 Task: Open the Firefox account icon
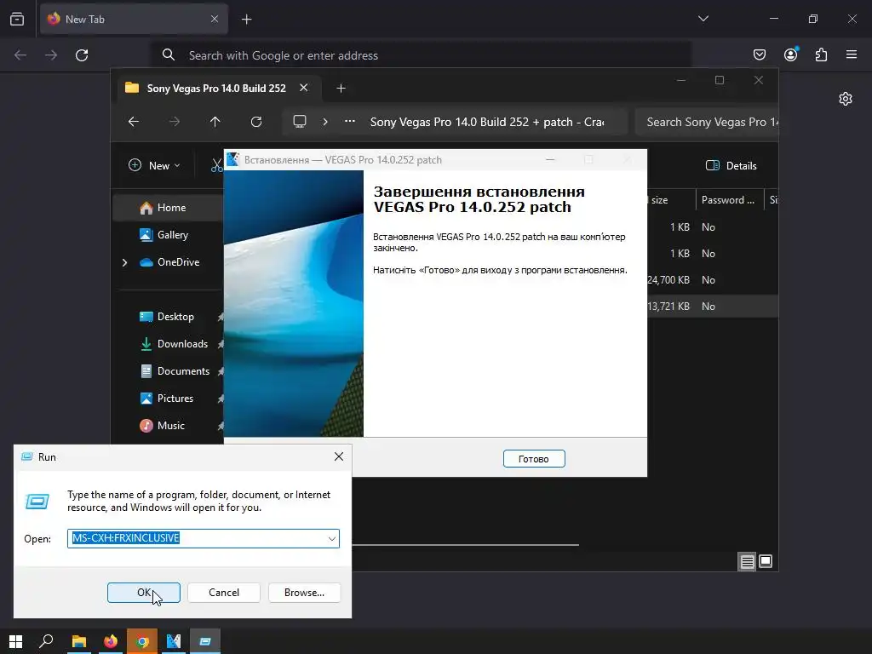[790, 54]
